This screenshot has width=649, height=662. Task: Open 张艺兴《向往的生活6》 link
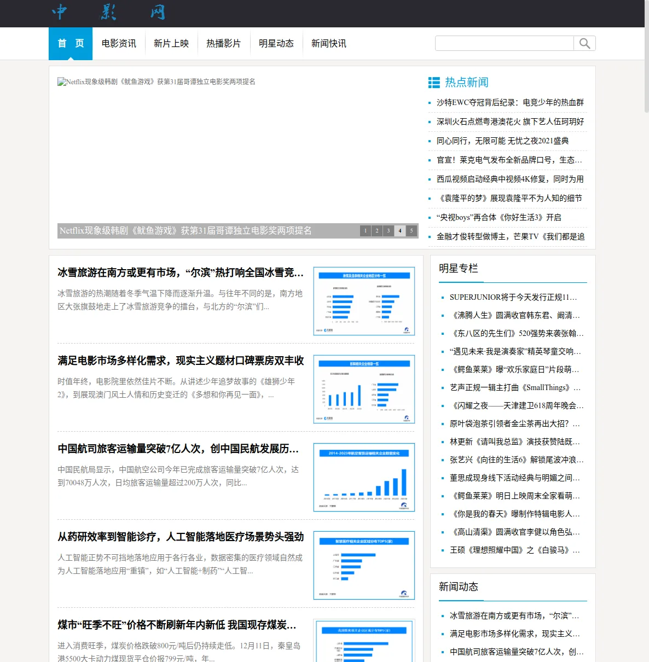pos(517,460)
